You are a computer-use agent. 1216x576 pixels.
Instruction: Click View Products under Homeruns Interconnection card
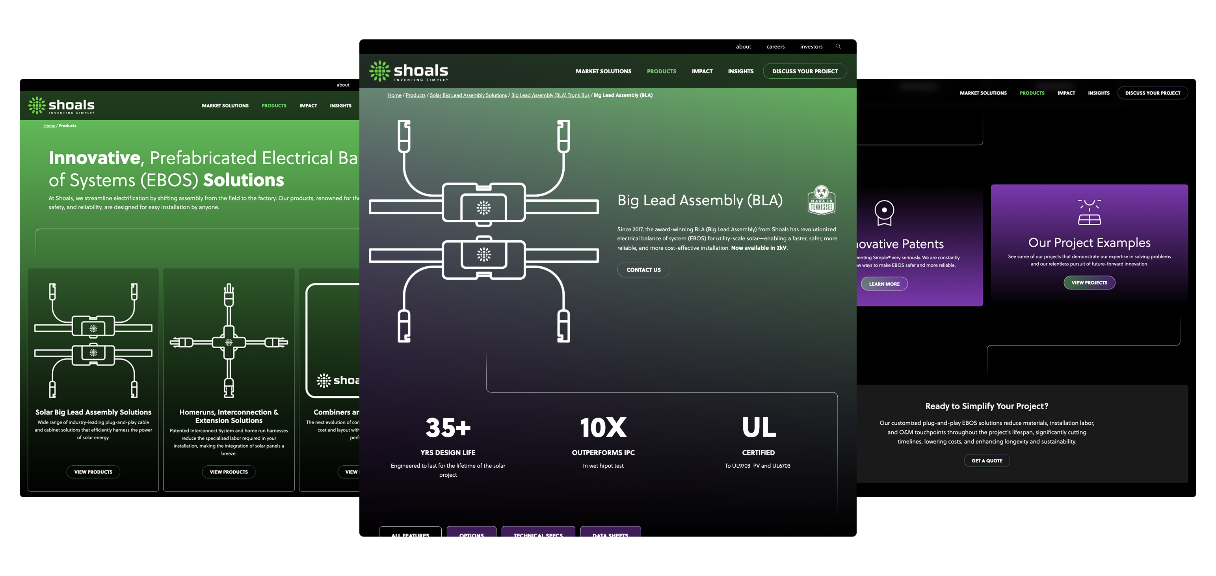click(x=229, y=472)
